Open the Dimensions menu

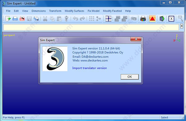click(38, 11)
